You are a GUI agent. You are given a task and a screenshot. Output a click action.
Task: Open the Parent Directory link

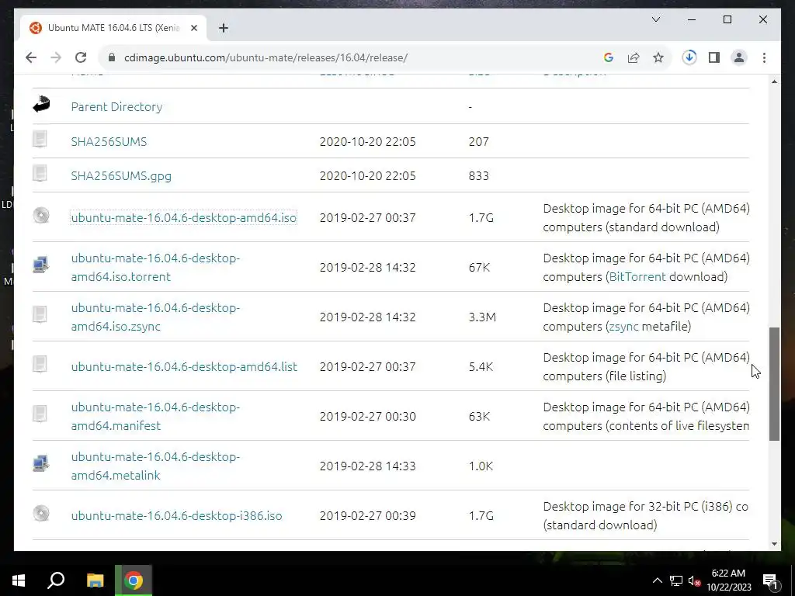(x=116, y=107)
